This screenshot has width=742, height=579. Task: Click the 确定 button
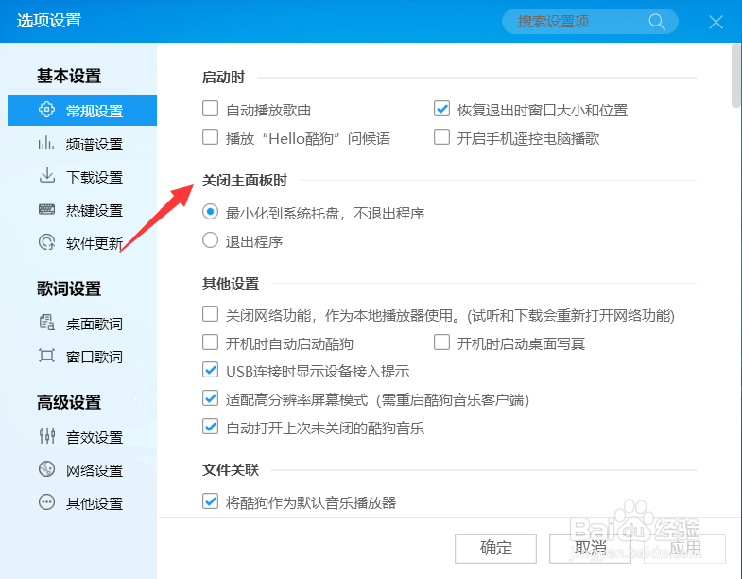pos(495,548)
